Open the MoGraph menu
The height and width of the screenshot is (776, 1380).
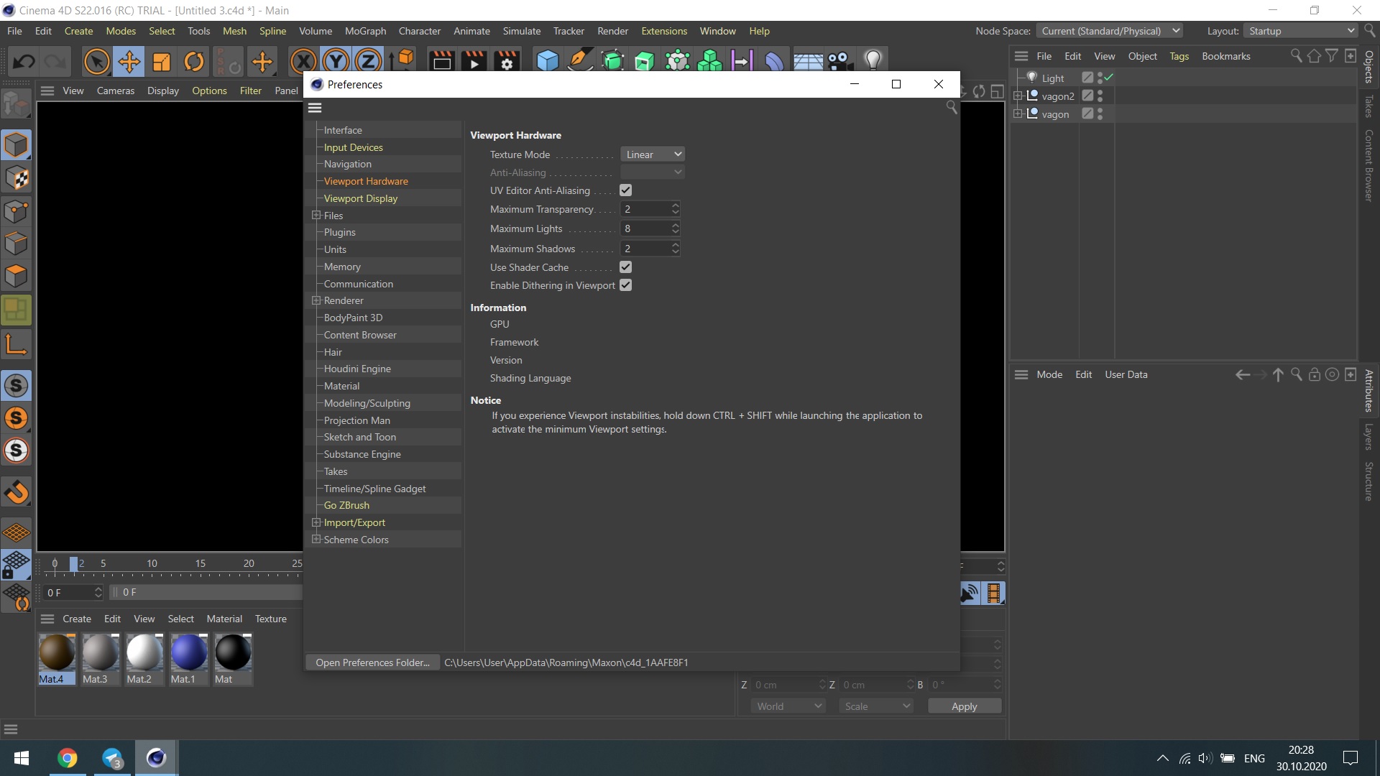[365, 31]
